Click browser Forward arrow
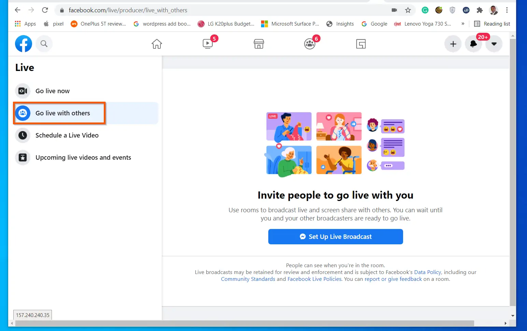 (x=31, y=10)
